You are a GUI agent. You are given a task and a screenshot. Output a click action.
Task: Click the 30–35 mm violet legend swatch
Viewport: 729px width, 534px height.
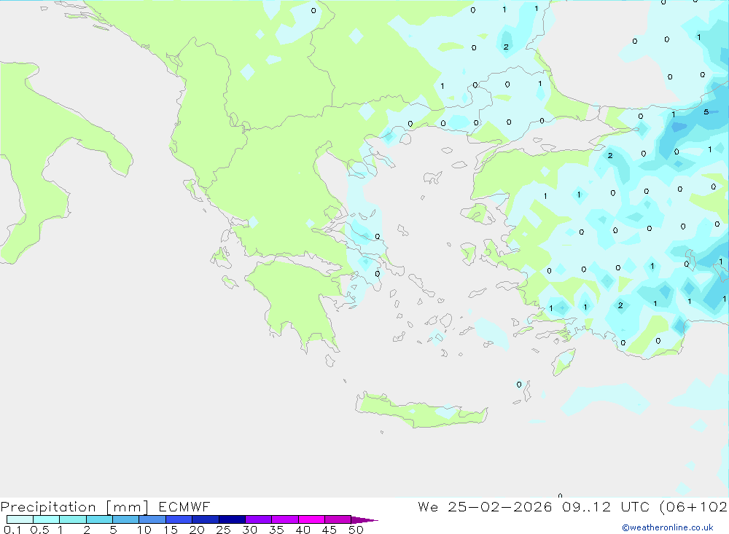click(x=258, y=519)
